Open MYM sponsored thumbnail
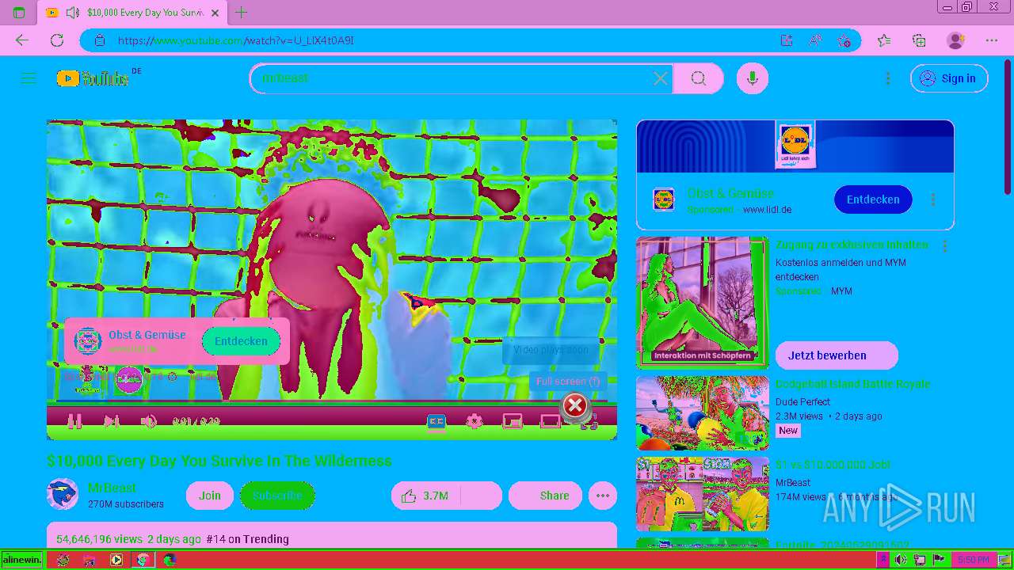The image size is (1014, 570). [703, 303]
